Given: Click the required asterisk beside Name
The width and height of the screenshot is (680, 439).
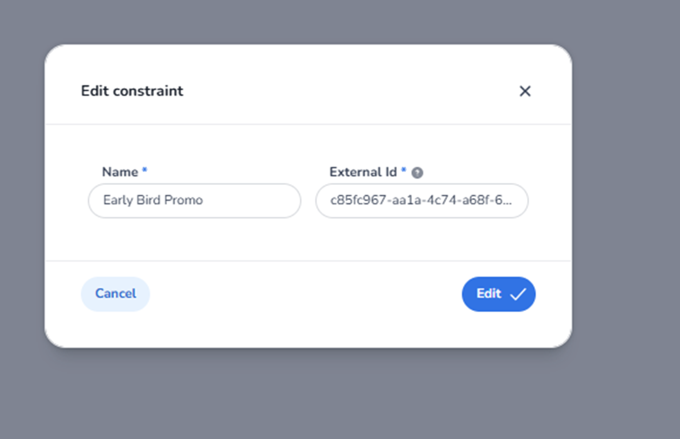Looking at the screenshot, I should pyautogui.click(x=144, y=170).
